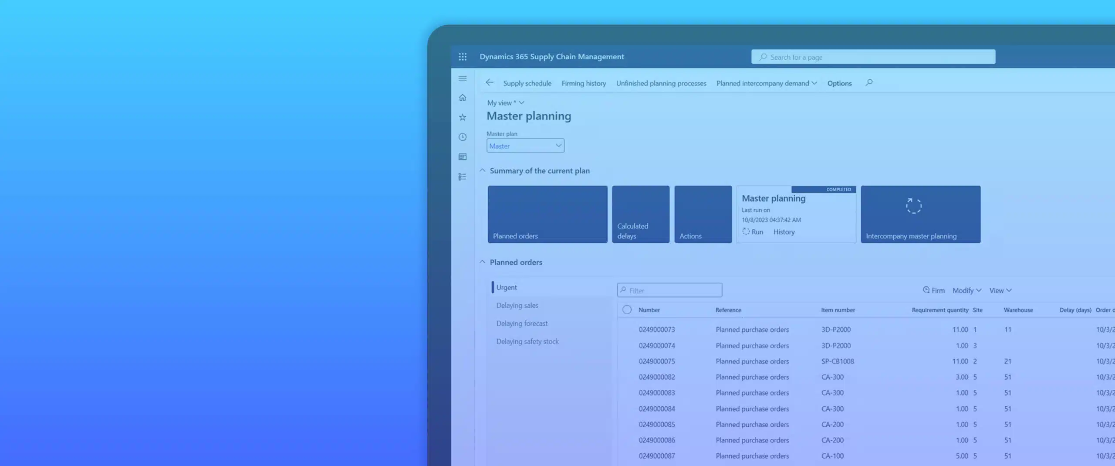Open the app launcher waffle icon
Viewport: 1115px width, 466px height.
[463, 57]
